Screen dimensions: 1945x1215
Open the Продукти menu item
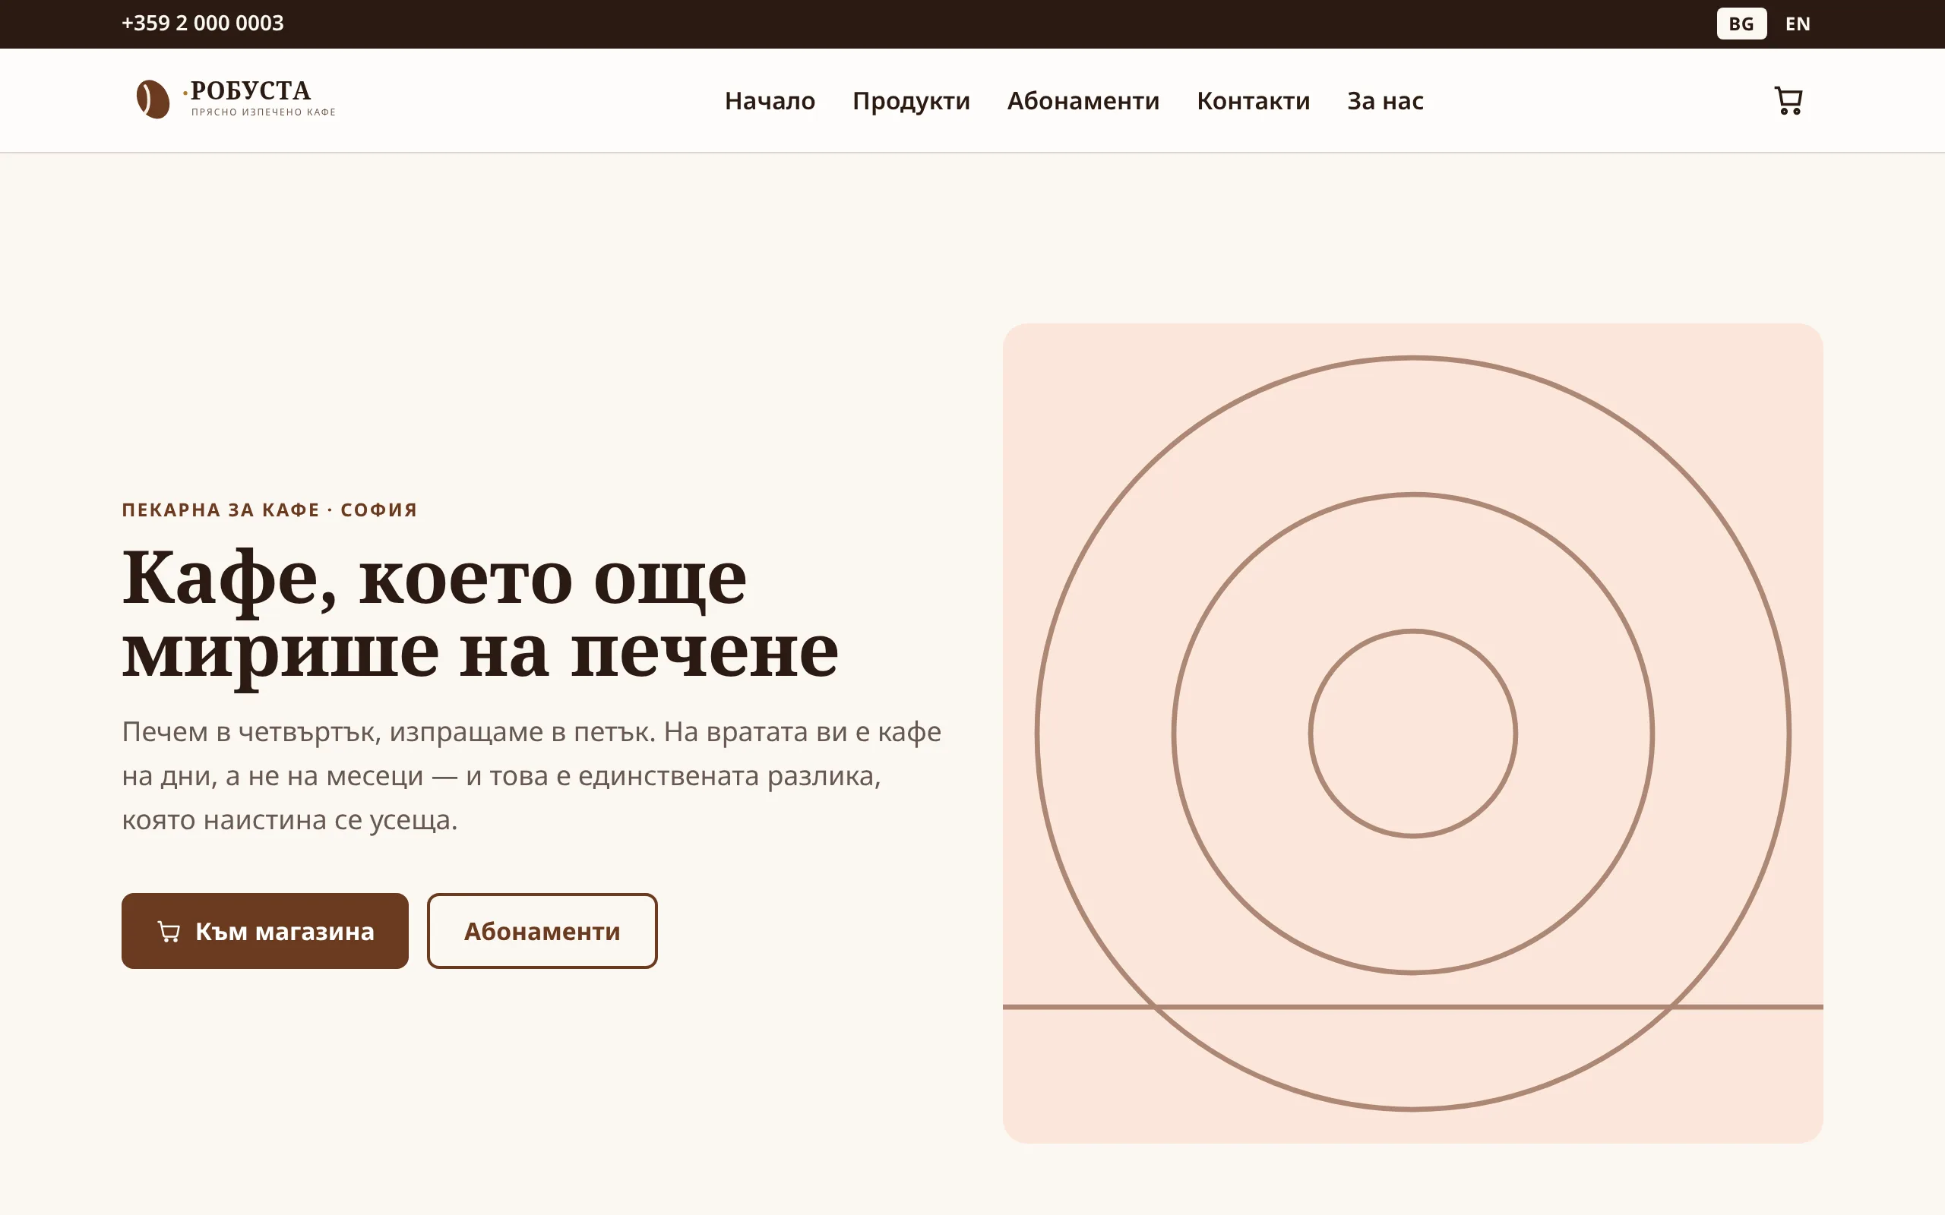coord(911,101)
